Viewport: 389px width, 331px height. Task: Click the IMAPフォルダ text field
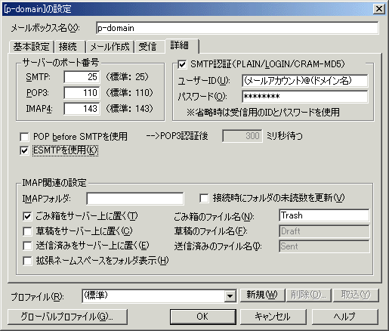point(135,199)
